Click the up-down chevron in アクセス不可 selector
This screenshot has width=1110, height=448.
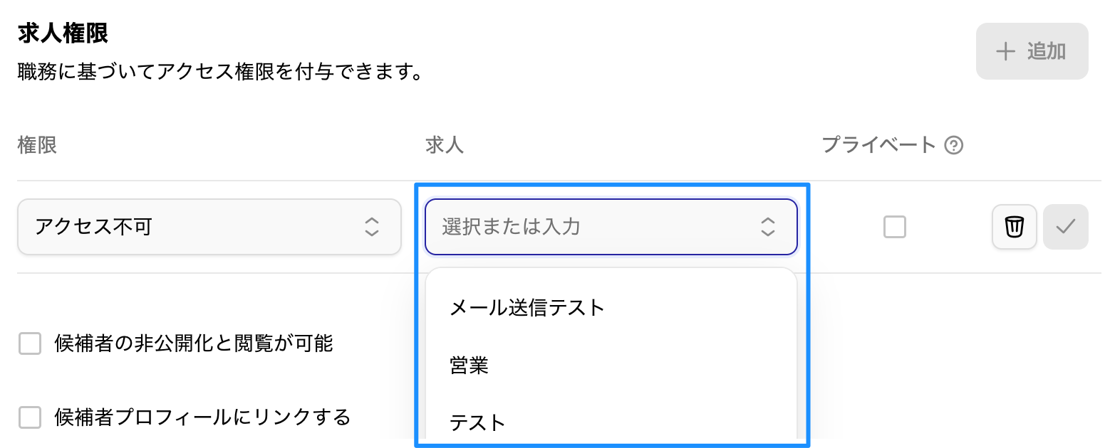[x=371, y=227]
